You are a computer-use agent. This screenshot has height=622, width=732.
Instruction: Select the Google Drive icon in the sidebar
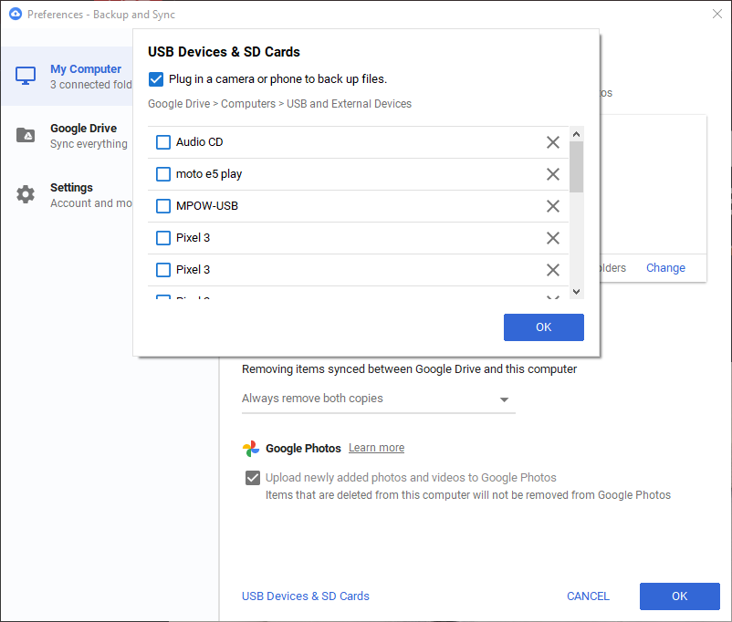(25, 135)
